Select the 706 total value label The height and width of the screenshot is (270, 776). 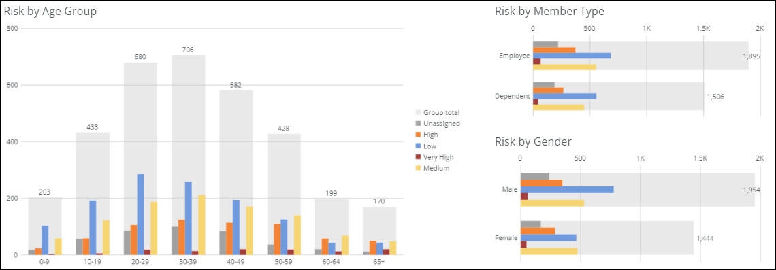188,50
